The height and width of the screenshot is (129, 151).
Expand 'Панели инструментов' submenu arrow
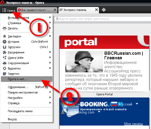pyautogui.click(x=50, y=92)
